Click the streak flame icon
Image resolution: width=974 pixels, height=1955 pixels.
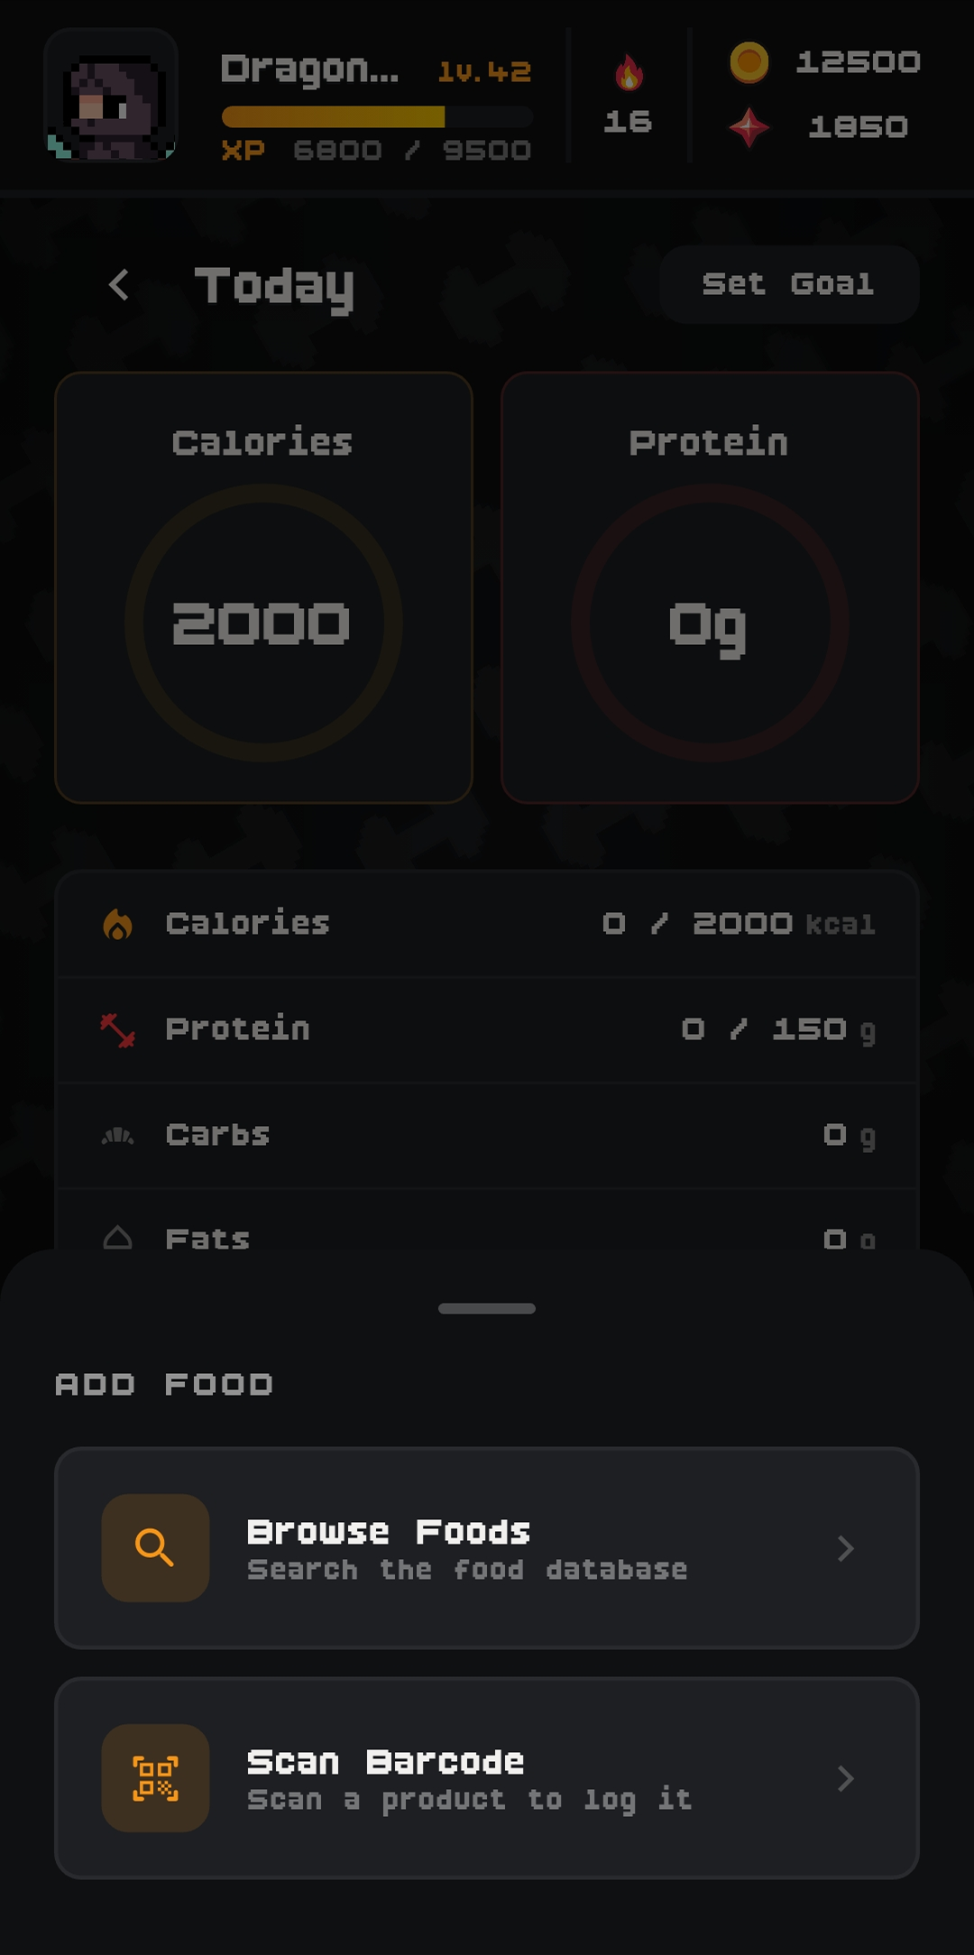point(629,73)
